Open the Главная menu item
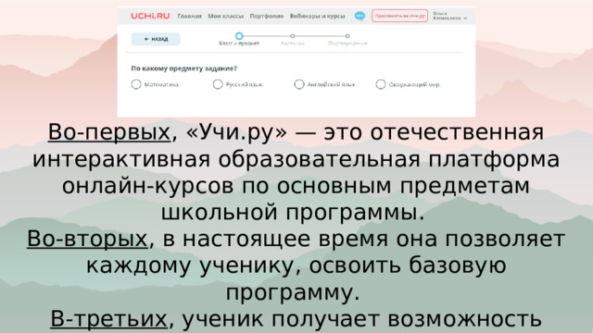The width and height of the screenshot is (593, 333). pyautogui.click(x=189, y=17)
